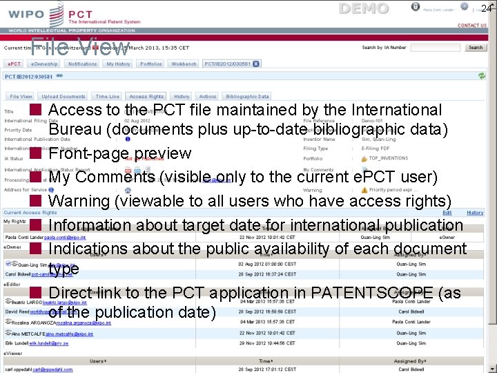497x373 pixels.
Task: Sort eViewer table by Time column
Action: click(x=266, y=361)
